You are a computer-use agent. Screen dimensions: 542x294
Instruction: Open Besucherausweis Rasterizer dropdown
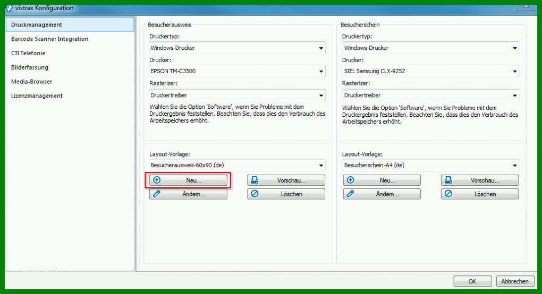(237, 95)
